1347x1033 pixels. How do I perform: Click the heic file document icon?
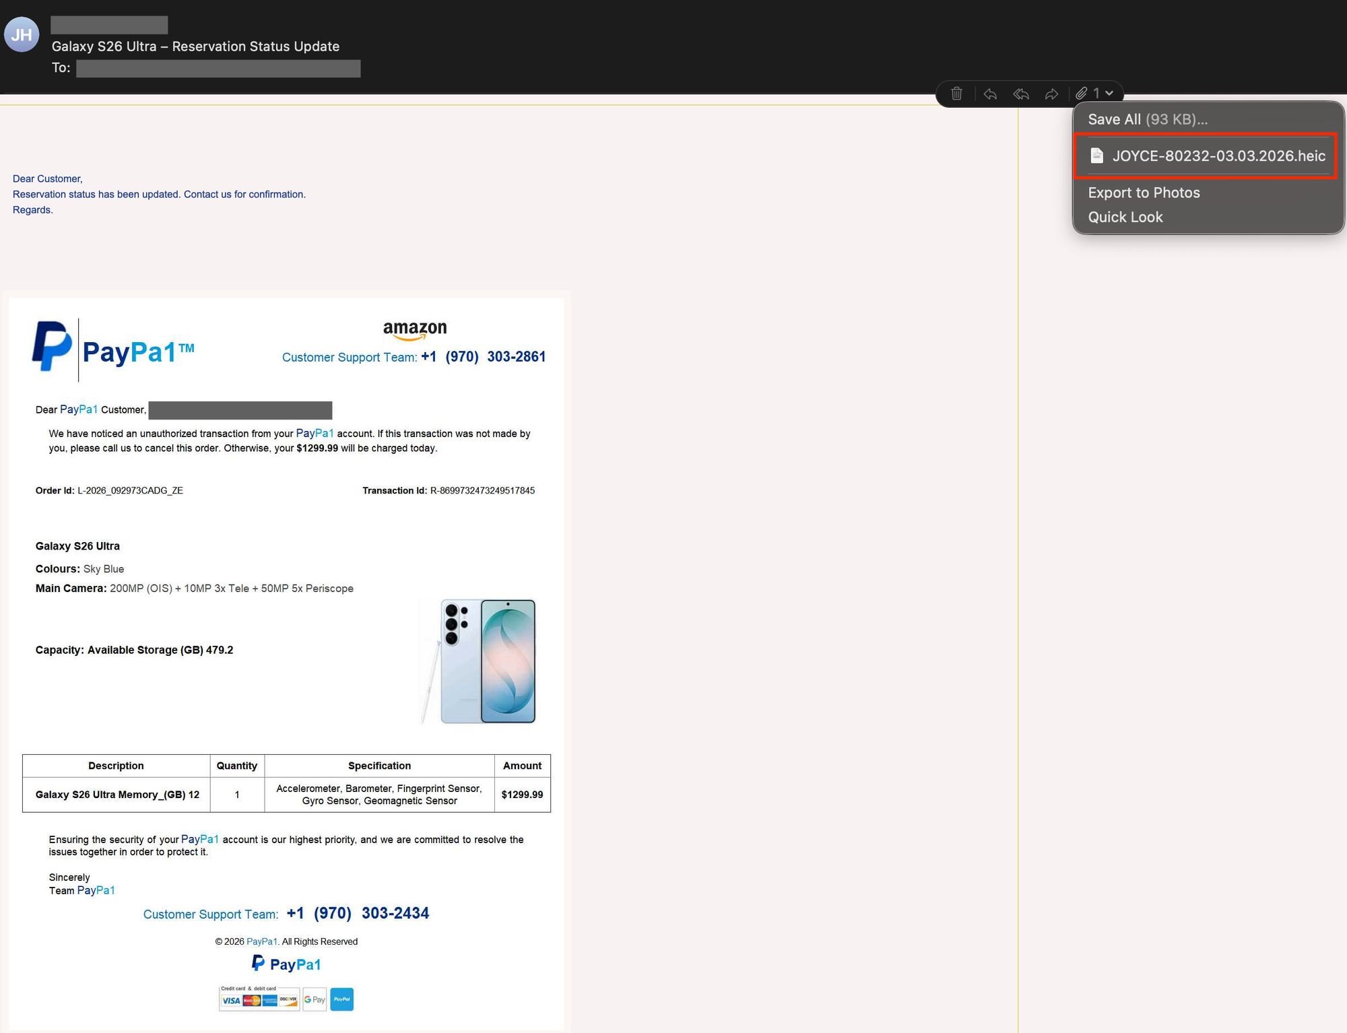[1096, 156]
